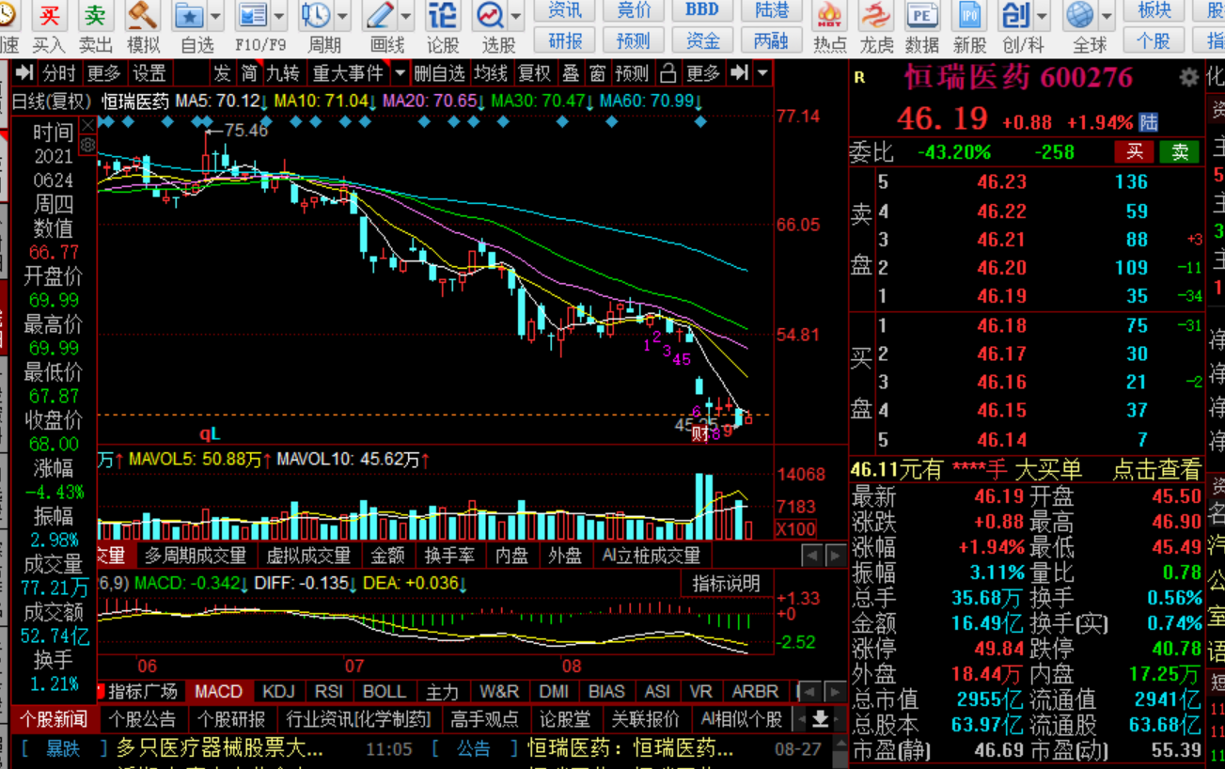1225x769 pixels.
Task: Click the R margin-trading badge beside stock name
Action: [x=859, y=79]
